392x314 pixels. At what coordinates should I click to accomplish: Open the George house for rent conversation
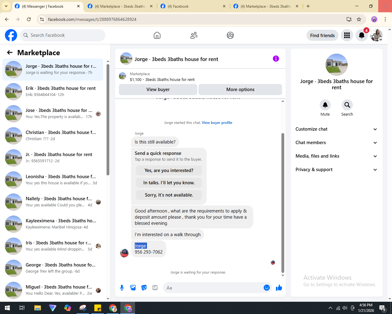tap(53, 268)
